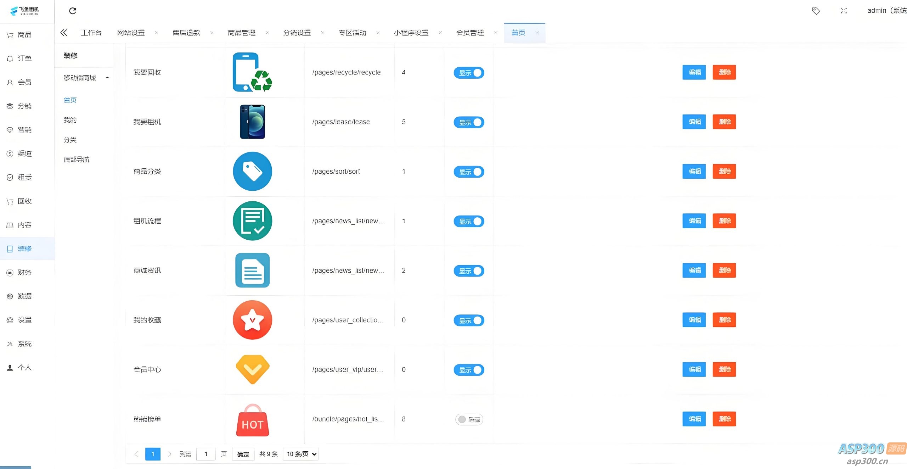Click the page number input field
Viewport: 907px width, 469px height.
click(x=205, y=454)
